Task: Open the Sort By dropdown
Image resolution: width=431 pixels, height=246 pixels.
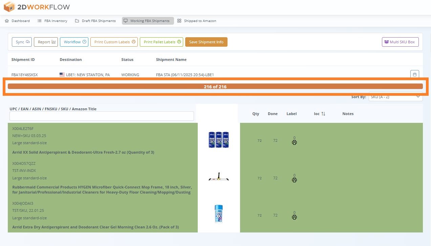Action: (x=395, y=97)
